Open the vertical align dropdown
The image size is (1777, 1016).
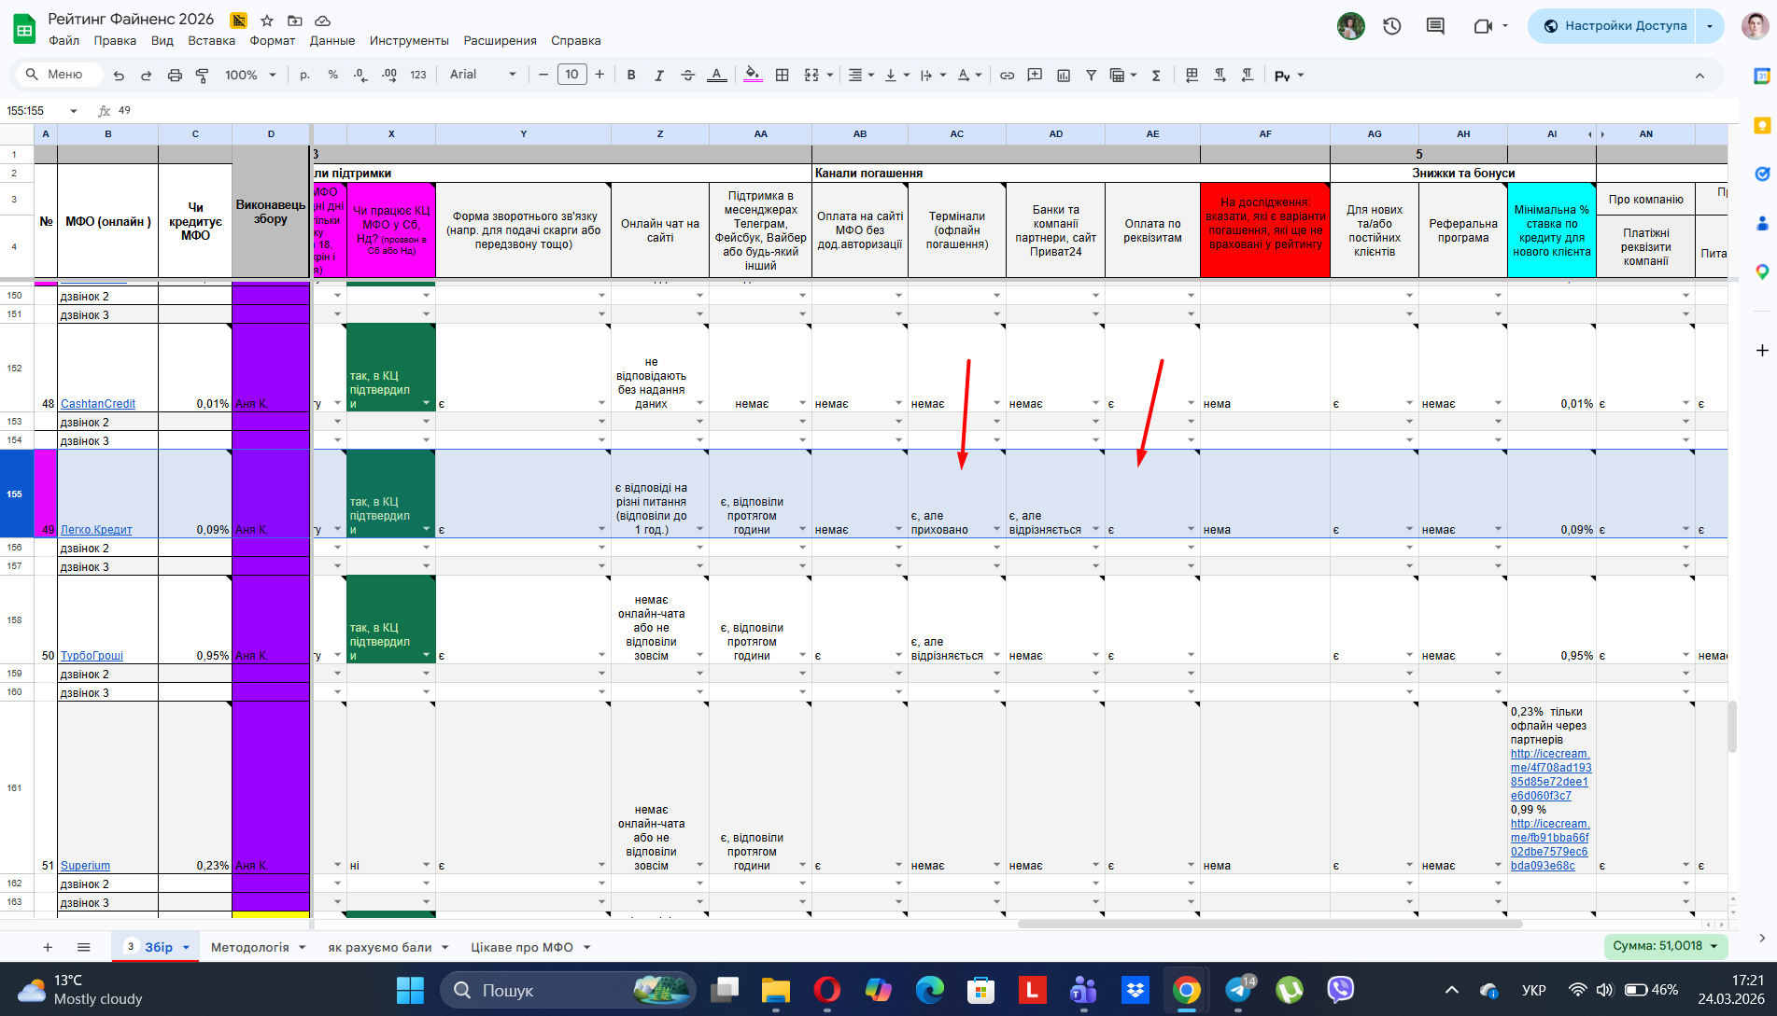pos(896,76)
